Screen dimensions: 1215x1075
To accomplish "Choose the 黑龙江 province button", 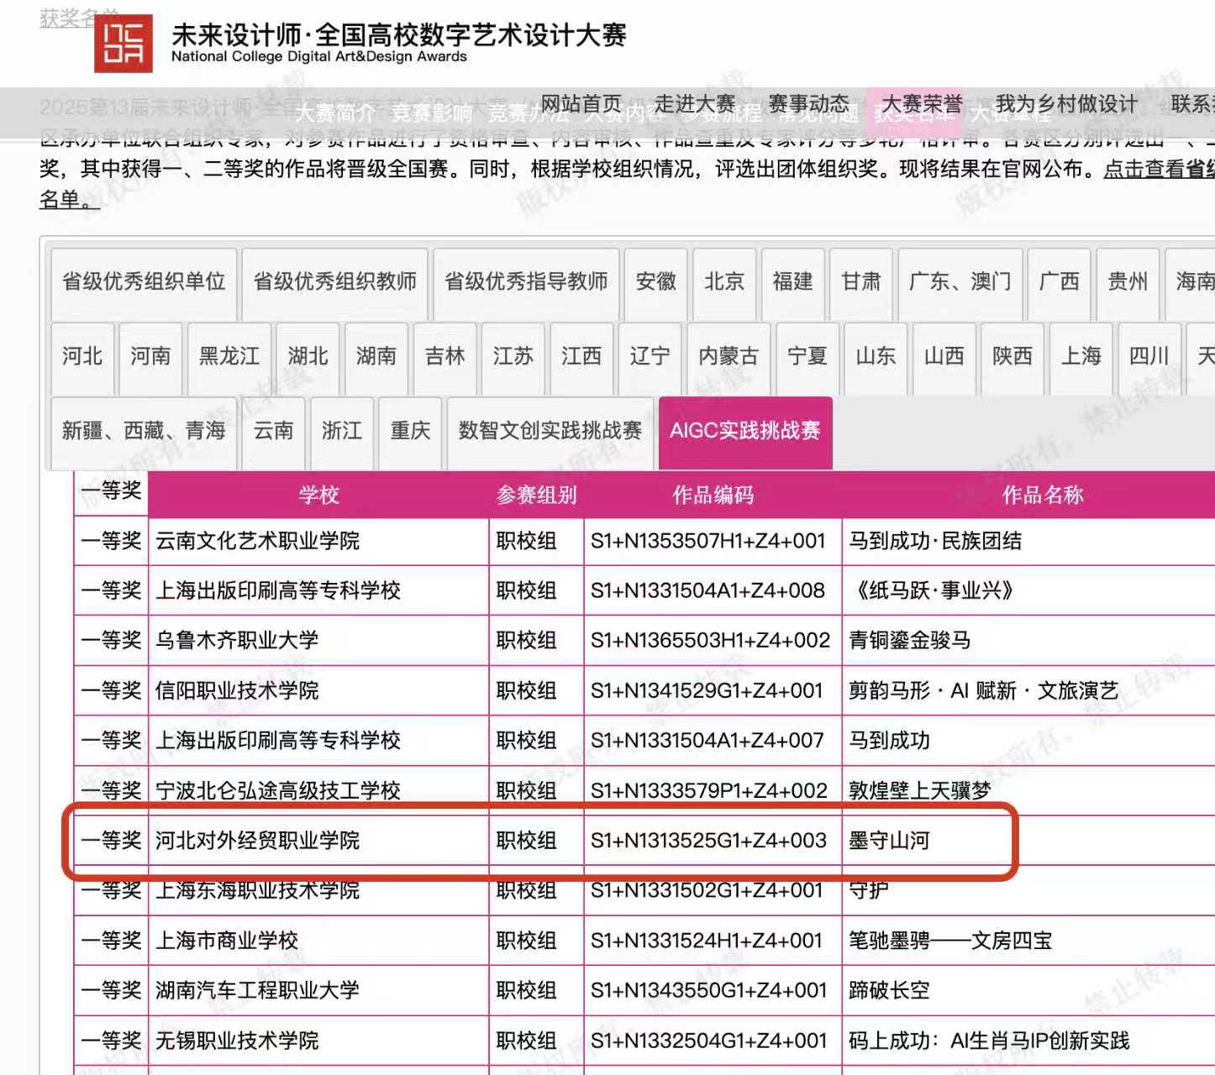I will tap(229, 356).
